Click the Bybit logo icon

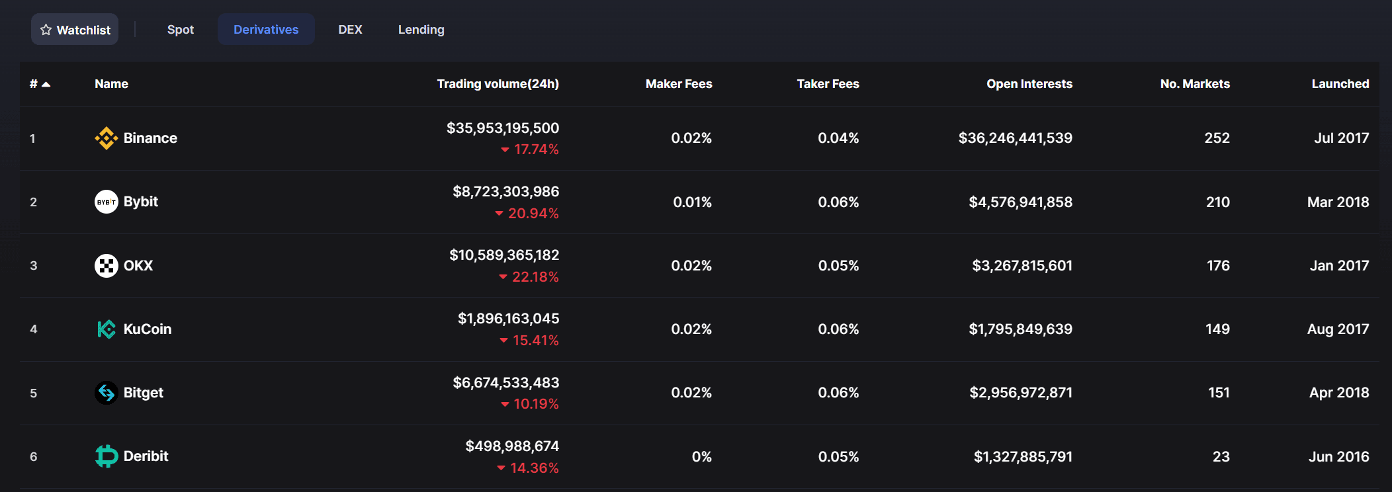107,202
